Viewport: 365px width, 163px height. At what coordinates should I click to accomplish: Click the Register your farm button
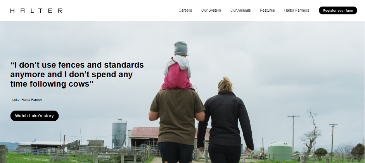tap(338, 10)
